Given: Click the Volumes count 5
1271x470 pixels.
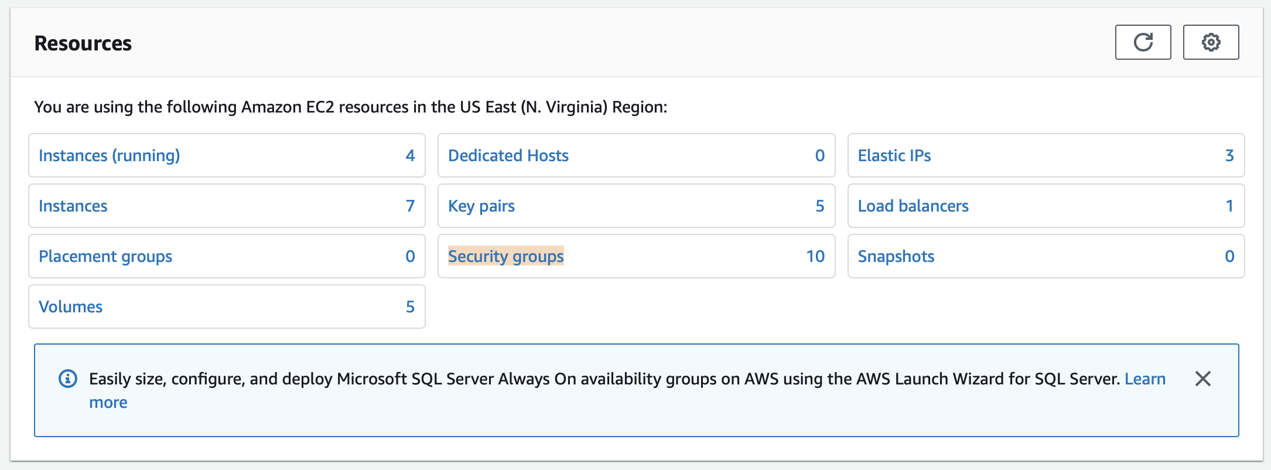Looking at the screenshot, I should pos(410,307).
